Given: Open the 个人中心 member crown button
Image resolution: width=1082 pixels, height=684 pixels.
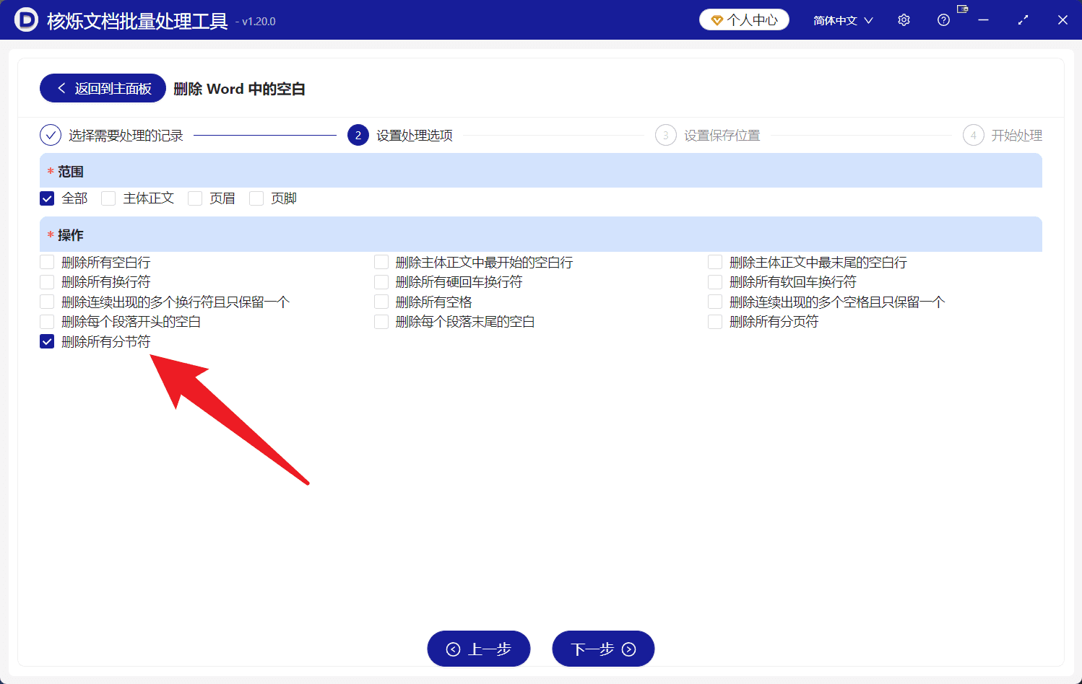Looking at the screenshot, I should click(743, 19).
